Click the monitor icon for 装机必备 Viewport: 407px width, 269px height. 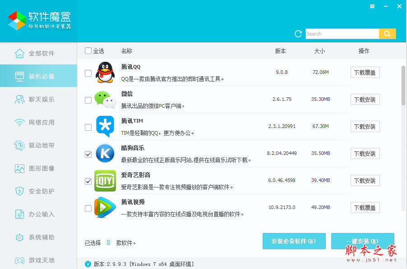19,77
